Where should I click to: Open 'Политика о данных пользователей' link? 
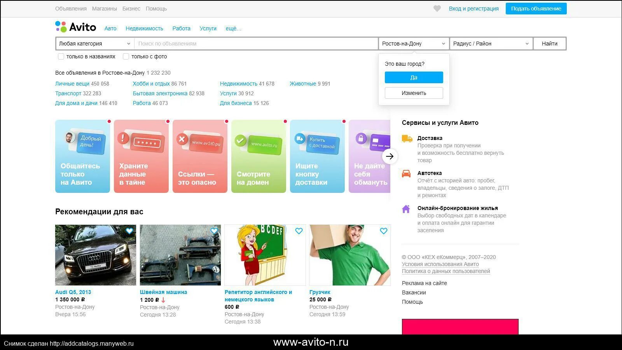click(446, 271)
